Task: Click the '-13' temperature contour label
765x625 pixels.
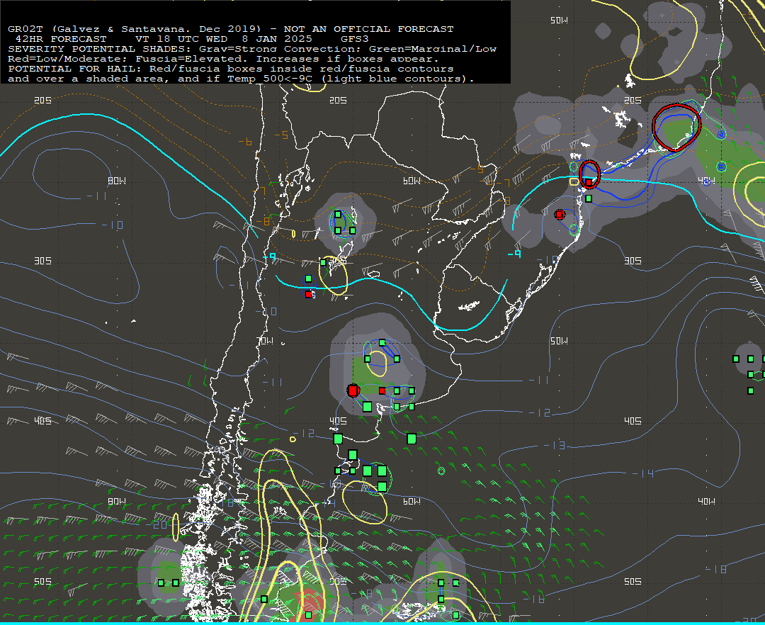Action: (554, 445)
